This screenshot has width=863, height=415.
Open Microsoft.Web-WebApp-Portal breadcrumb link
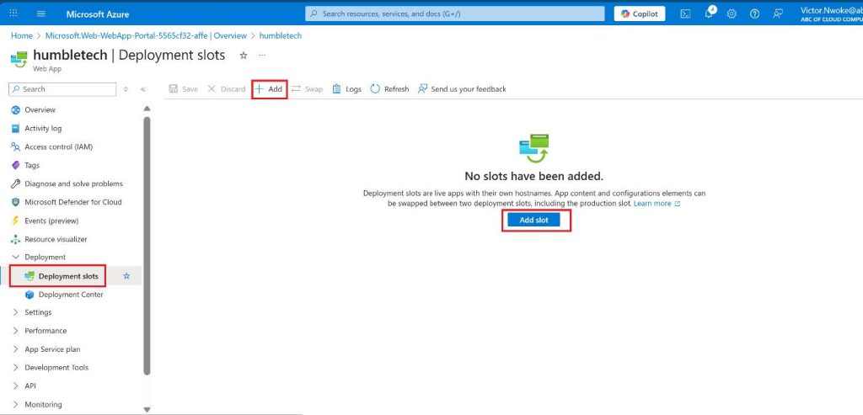pos(146,35)
